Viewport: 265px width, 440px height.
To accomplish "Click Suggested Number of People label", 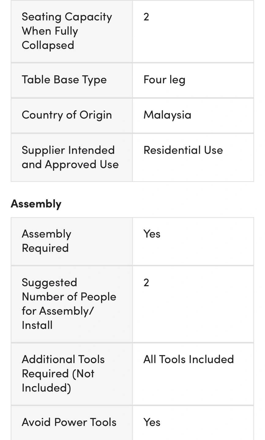I will (x=69, y=303).
